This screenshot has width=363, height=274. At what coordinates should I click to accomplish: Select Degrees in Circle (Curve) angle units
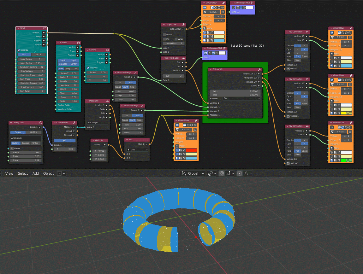[x=26, y=143]
